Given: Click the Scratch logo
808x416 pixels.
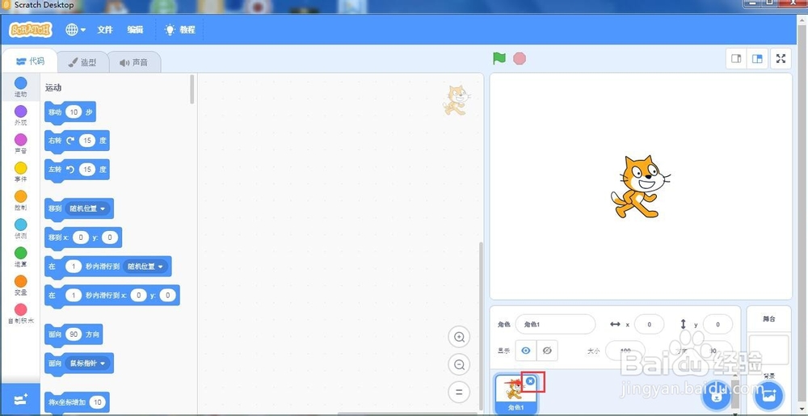Looking at the screenshot, I should coord(31,30).
